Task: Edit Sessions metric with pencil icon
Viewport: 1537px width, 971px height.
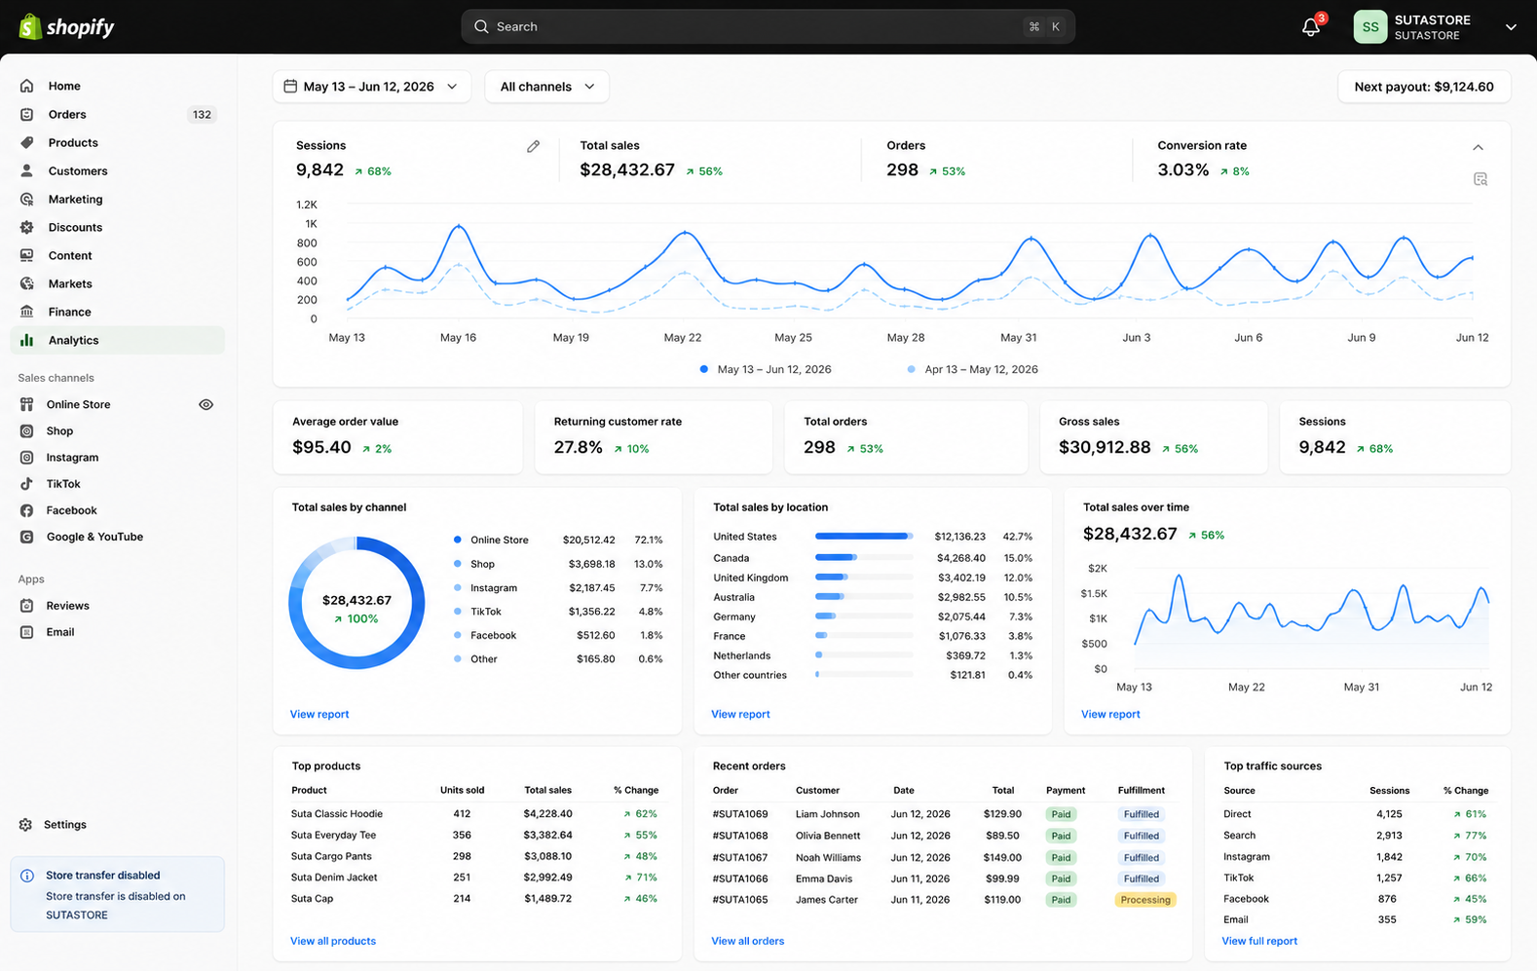Action: tap(533, 146)
